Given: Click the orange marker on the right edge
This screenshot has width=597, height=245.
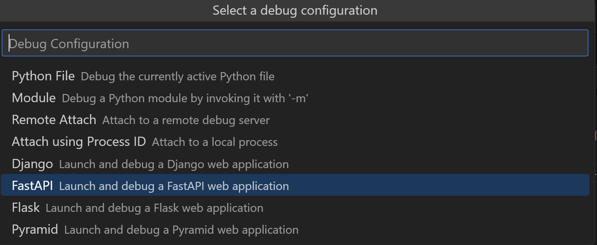Looking at the screenshot, I should (x=595, y=136).
